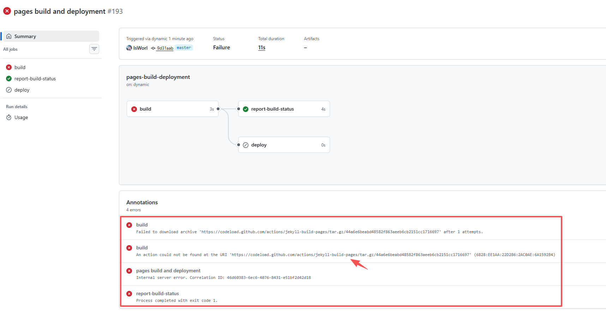This screenshot has height=311, width=606.
Task: Click the 'pages-build-deployment' workflow heading
Action: 158,77
